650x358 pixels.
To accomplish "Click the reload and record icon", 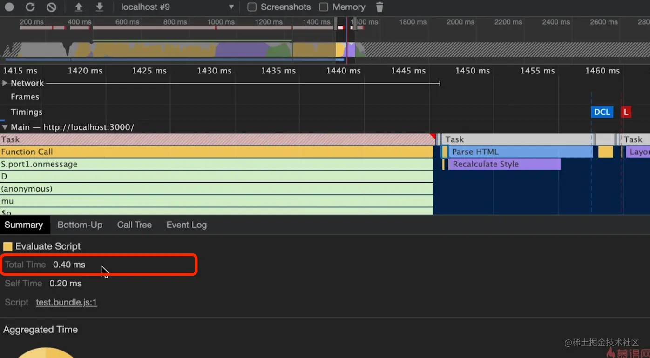I will point(30,7).
